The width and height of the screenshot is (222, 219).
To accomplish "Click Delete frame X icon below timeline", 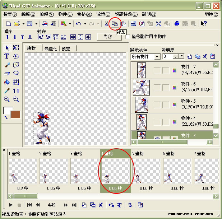I will coord(101,205).
